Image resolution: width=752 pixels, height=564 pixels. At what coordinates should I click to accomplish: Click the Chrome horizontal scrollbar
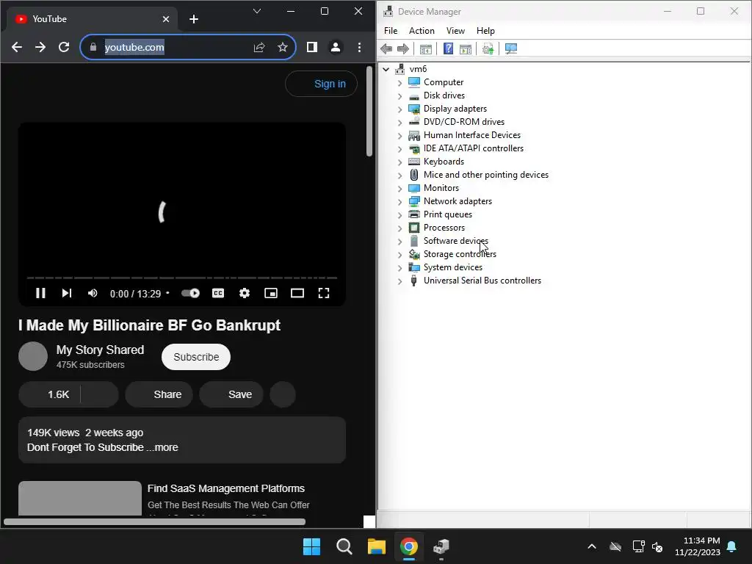154,522
